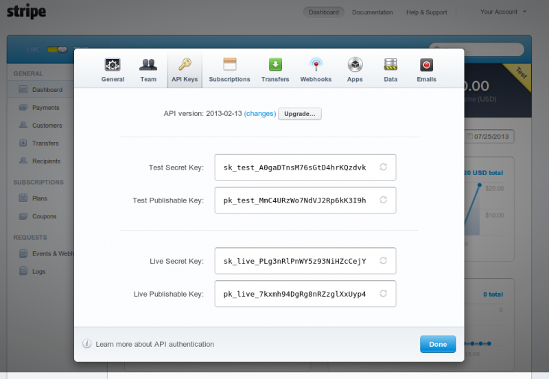Image resolution: width=549 pixels, height=379 pixels.
Task: Open the Data storage icon
Action: tap(390, 65)
